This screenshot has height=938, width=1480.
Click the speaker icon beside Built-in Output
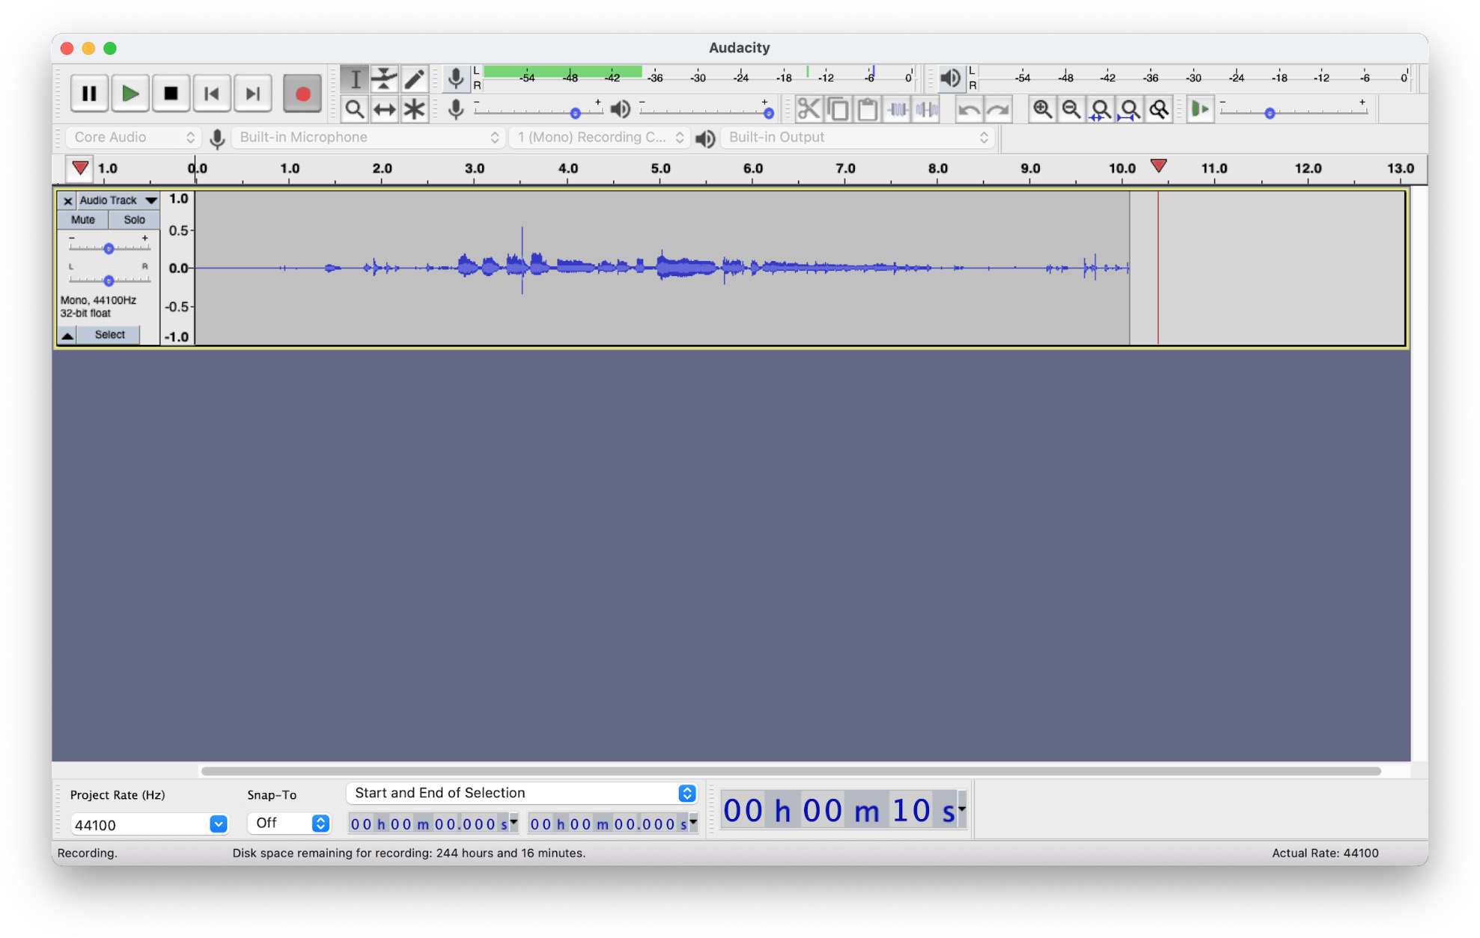705,138
